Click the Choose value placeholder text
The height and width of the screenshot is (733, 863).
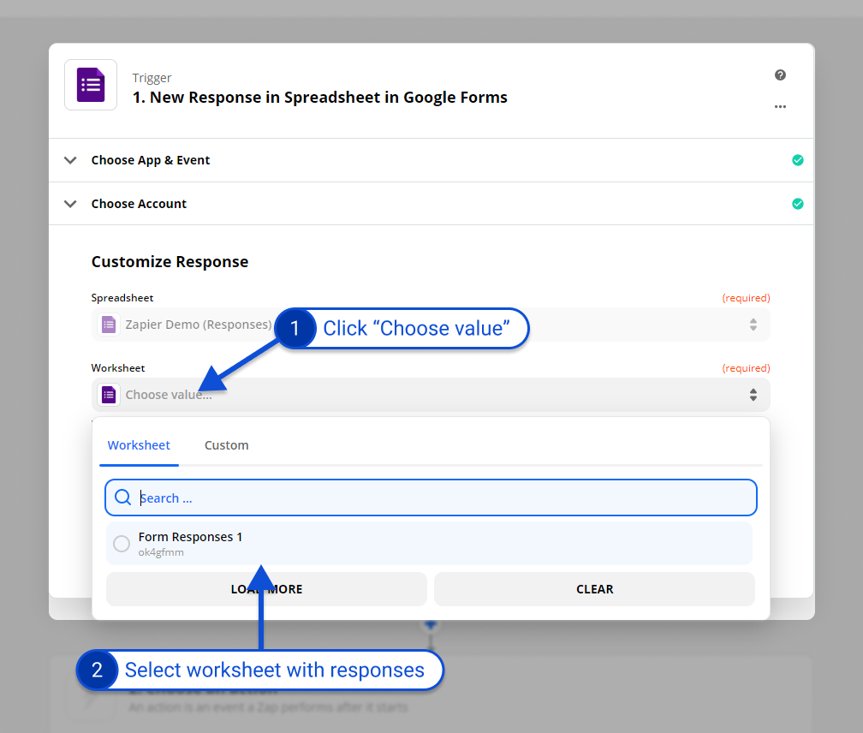(169, 395)
